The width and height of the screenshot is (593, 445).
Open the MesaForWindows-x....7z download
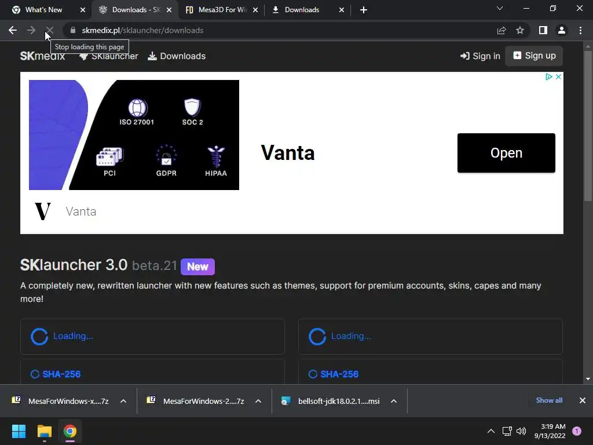(60, 401)
